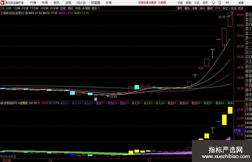Click the mobile phone icon
Image resolution: width=252 pixels, height=162 pixels.
[220, 3]
